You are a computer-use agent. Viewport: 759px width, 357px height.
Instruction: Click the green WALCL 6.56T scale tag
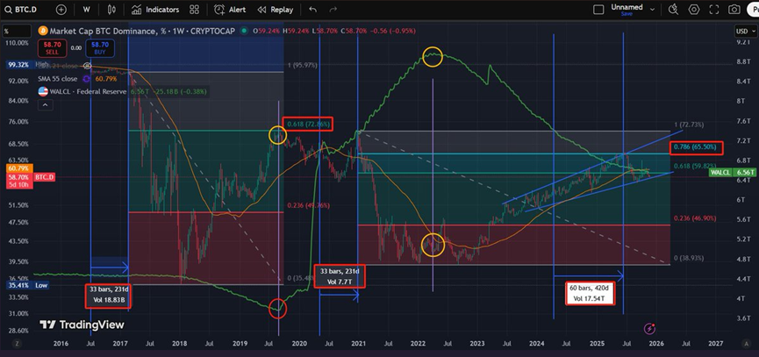pos(733,172)
